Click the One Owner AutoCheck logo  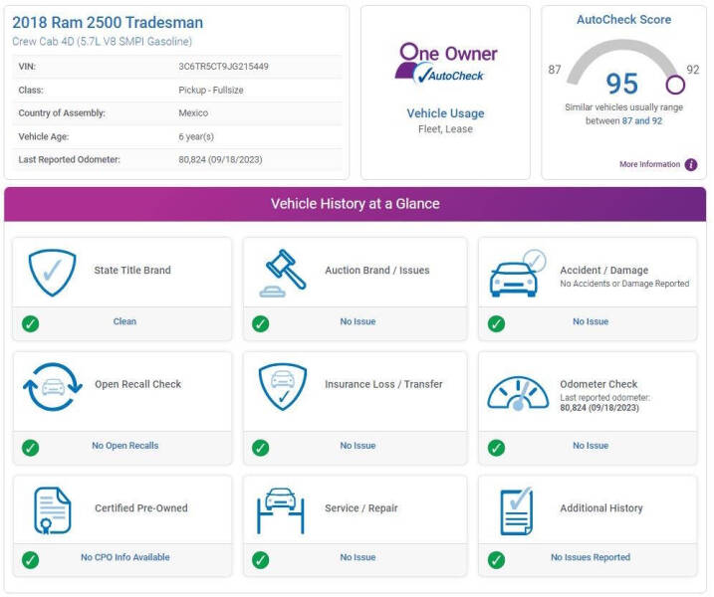coord(446,63)
